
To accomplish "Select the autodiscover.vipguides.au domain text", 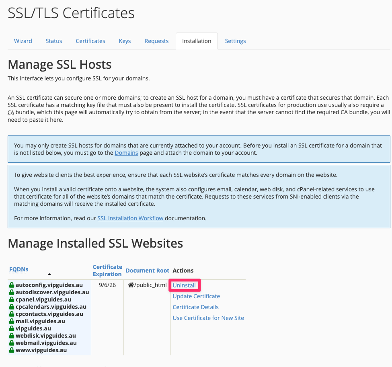I will (52, 292).
